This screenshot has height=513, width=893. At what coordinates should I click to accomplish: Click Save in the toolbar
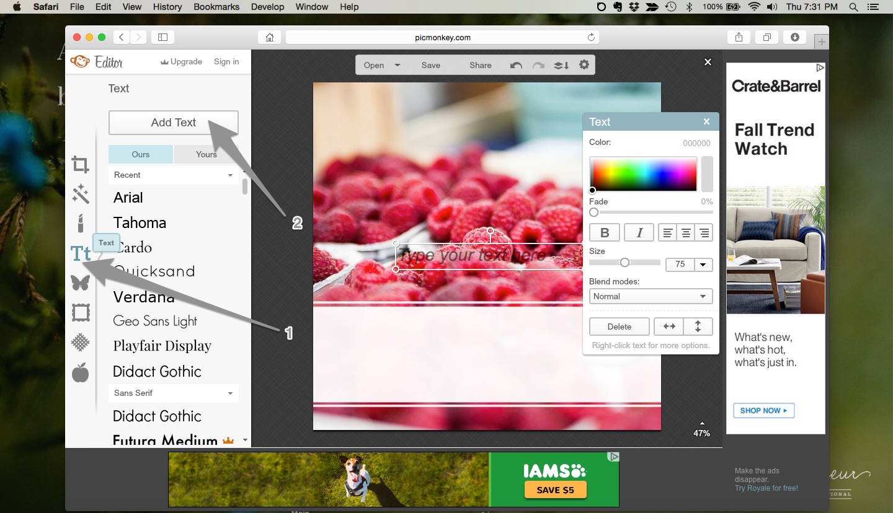click(x=431, y=65)
